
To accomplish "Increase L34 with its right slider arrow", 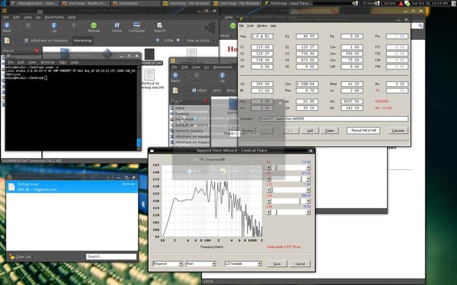I will tap(308, 212).
